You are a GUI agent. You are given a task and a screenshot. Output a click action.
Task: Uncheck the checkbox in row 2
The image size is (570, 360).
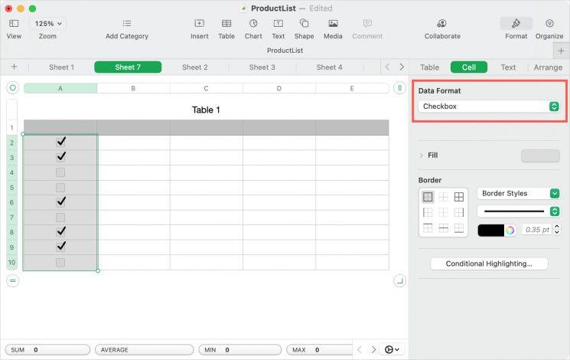point(60,142)
